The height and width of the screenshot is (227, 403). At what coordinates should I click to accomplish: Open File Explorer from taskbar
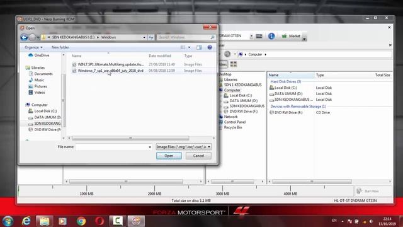tap(45, 221)
